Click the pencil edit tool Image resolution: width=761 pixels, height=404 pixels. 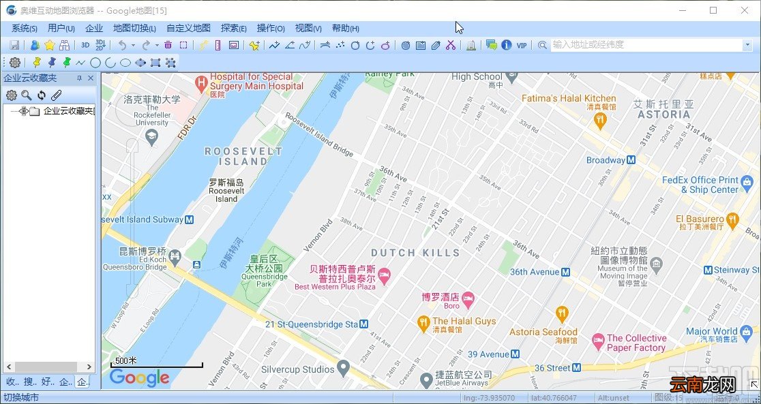coord(436,45)
